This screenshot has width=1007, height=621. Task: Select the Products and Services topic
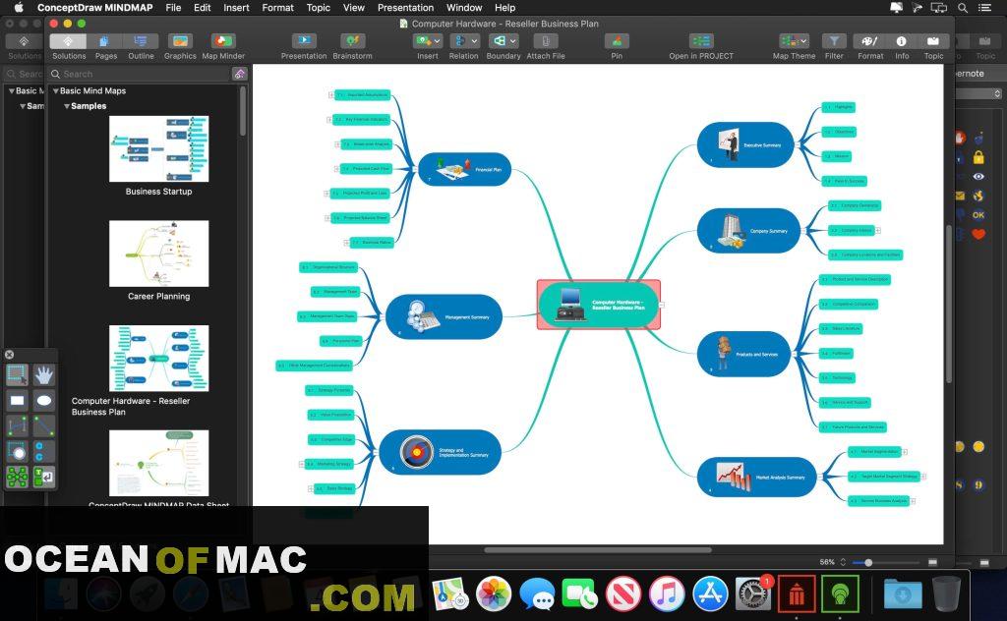tap(743, 354)
